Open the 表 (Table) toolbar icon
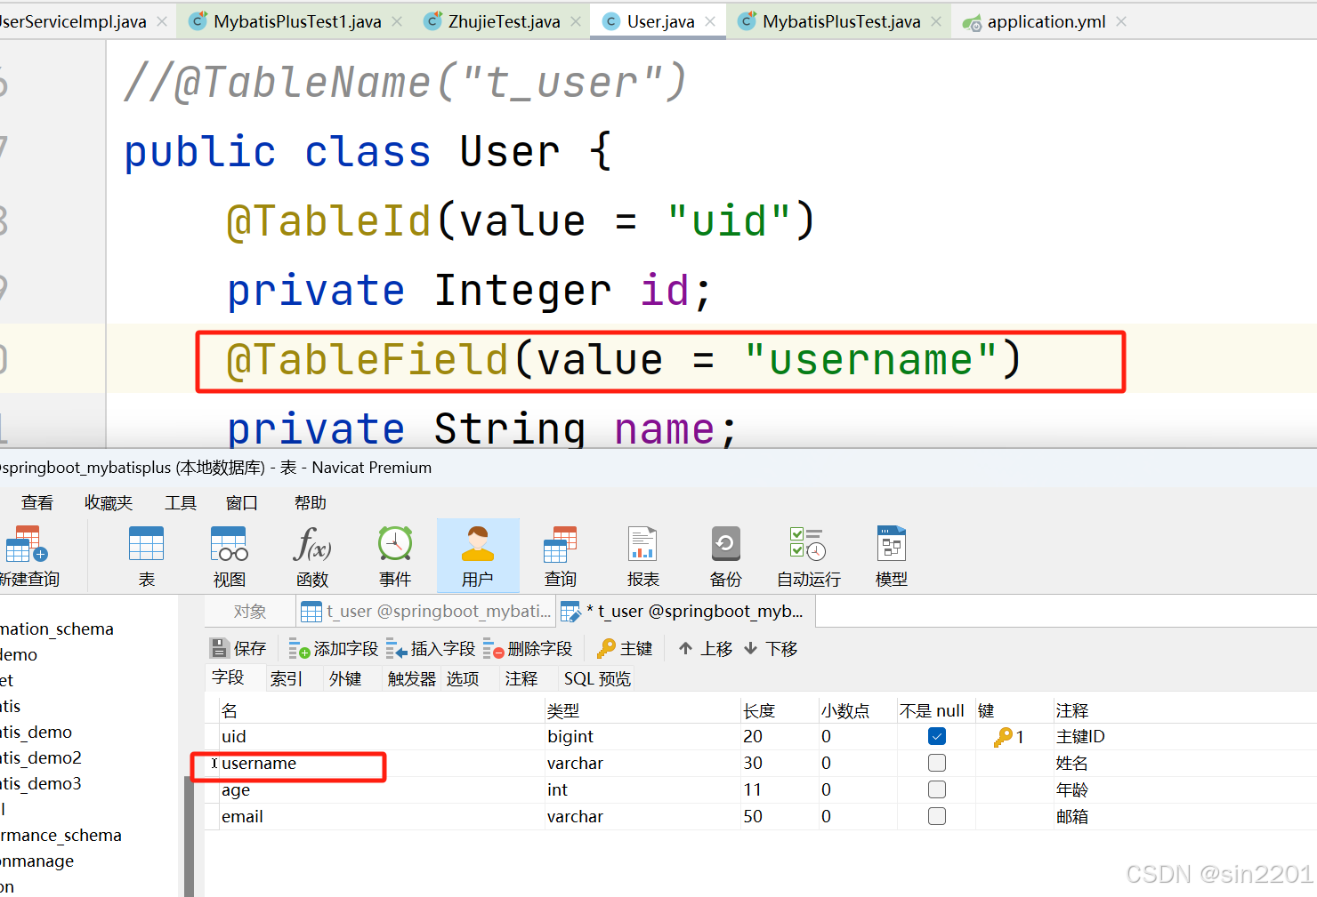This screenshot has width=1317, height=897. coord(146,556)
